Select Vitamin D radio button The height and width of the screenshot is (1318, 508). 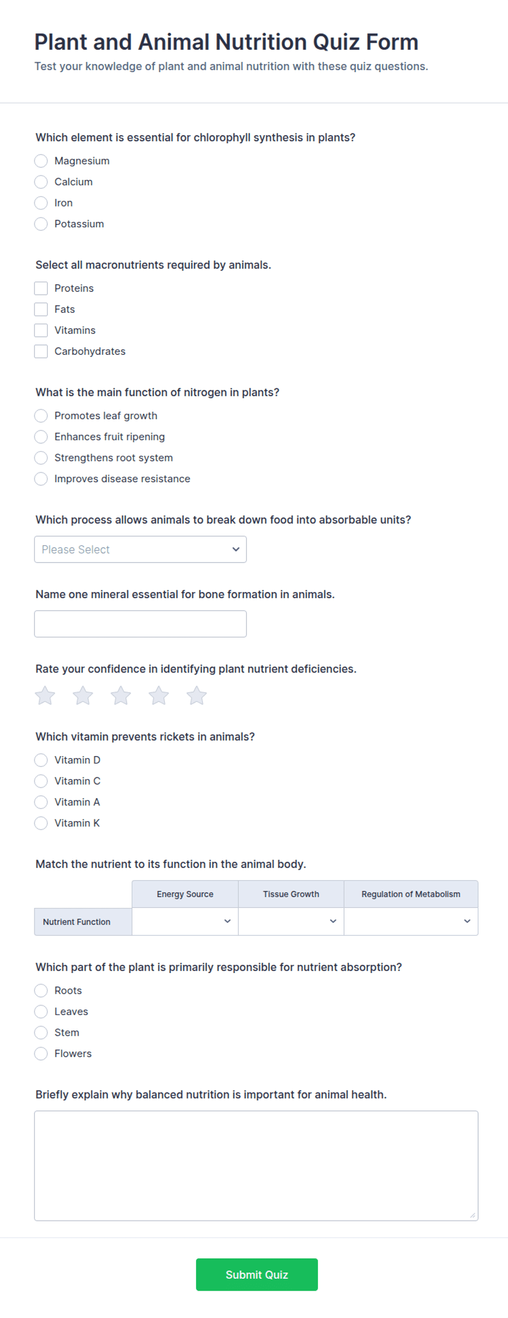41,760
